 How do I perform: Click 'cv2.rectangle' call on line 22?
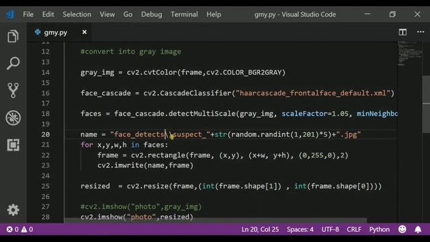(x=158, y=155)
